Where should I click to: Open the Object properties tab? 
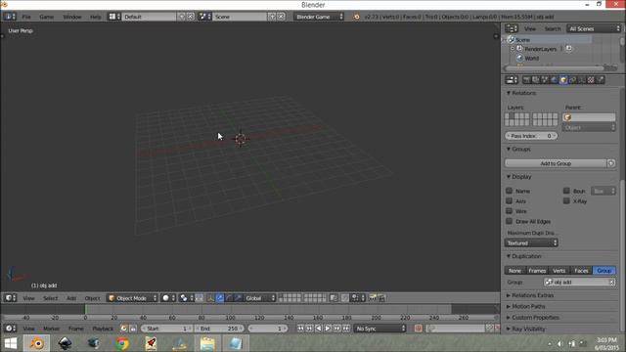click(x=563, y=80)
